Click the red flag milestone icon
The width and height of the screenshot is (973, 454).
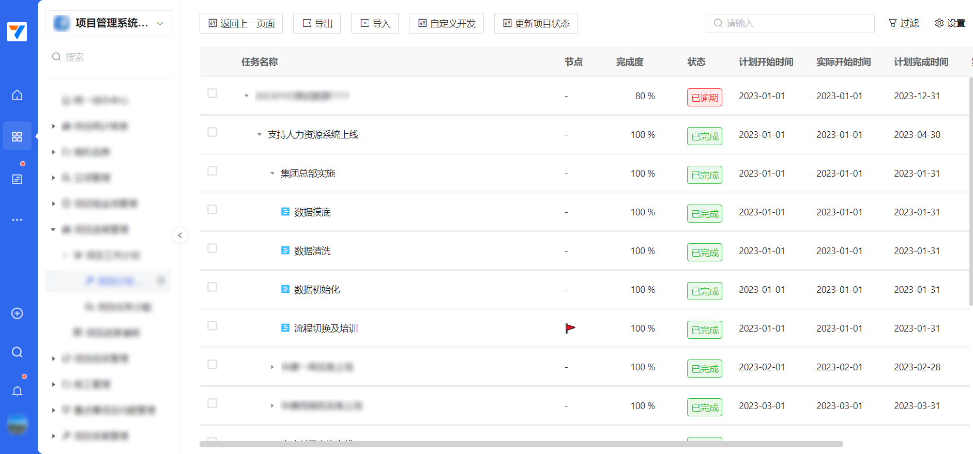[x=570, y=328]
